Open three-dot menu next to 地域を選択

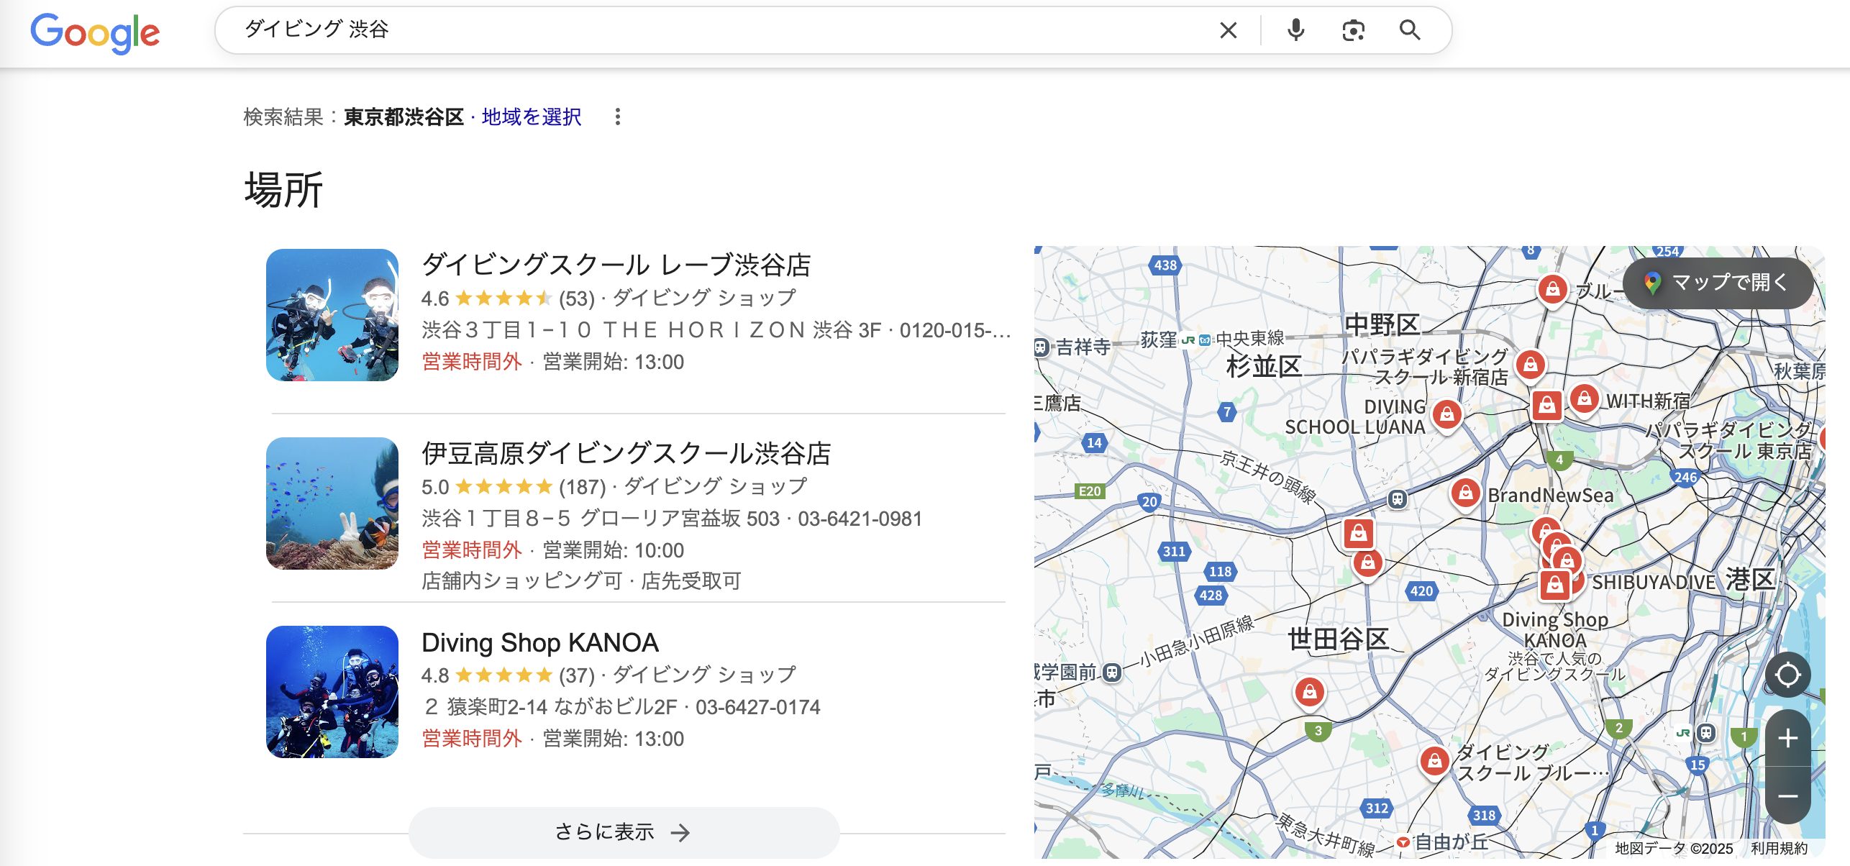pyautogui.click(x=617, y=117)
